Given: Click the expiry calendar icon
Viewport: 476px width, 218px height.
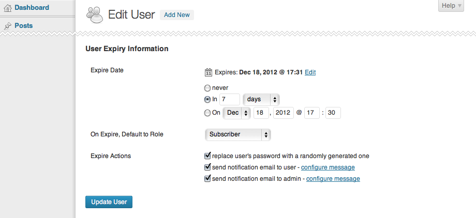Looking at the screenshot, I should [209, 72].
